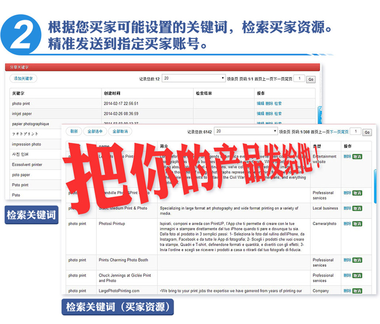Screen dimensions: 380x324
Task: Click green 取消 for Static Medium Print & Photo
Action: click(357, 208)
